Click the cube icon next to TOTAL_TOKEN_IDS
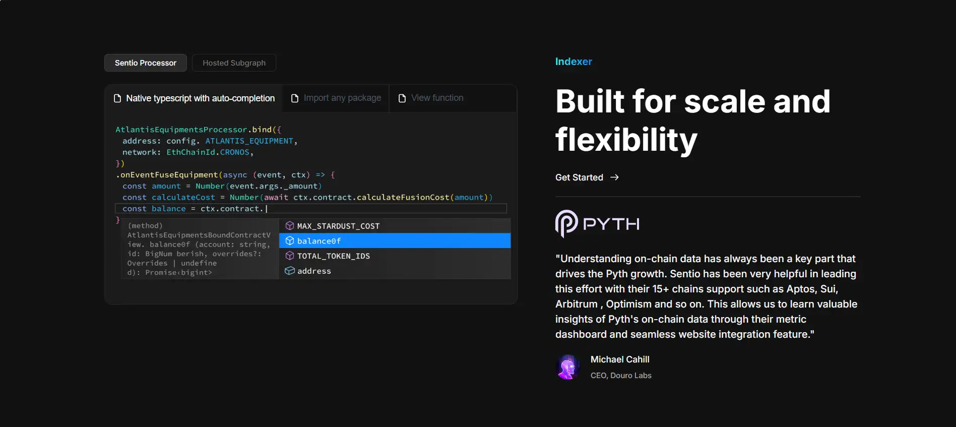This screenshot has width=956, height=427. click(x=290, y=256)
